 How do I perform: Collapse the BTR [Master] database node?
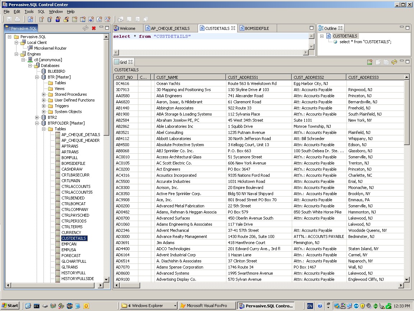(37, 77)
